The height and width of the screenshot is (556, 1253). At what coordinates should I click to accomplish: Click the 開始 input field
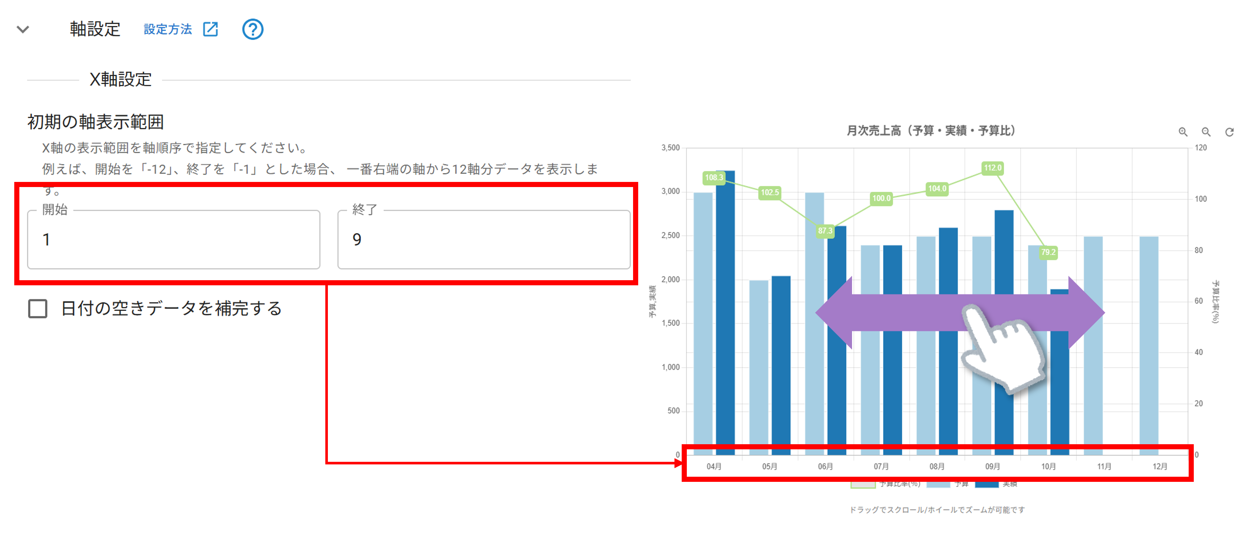pyautogui.click(x=174, y=240)
